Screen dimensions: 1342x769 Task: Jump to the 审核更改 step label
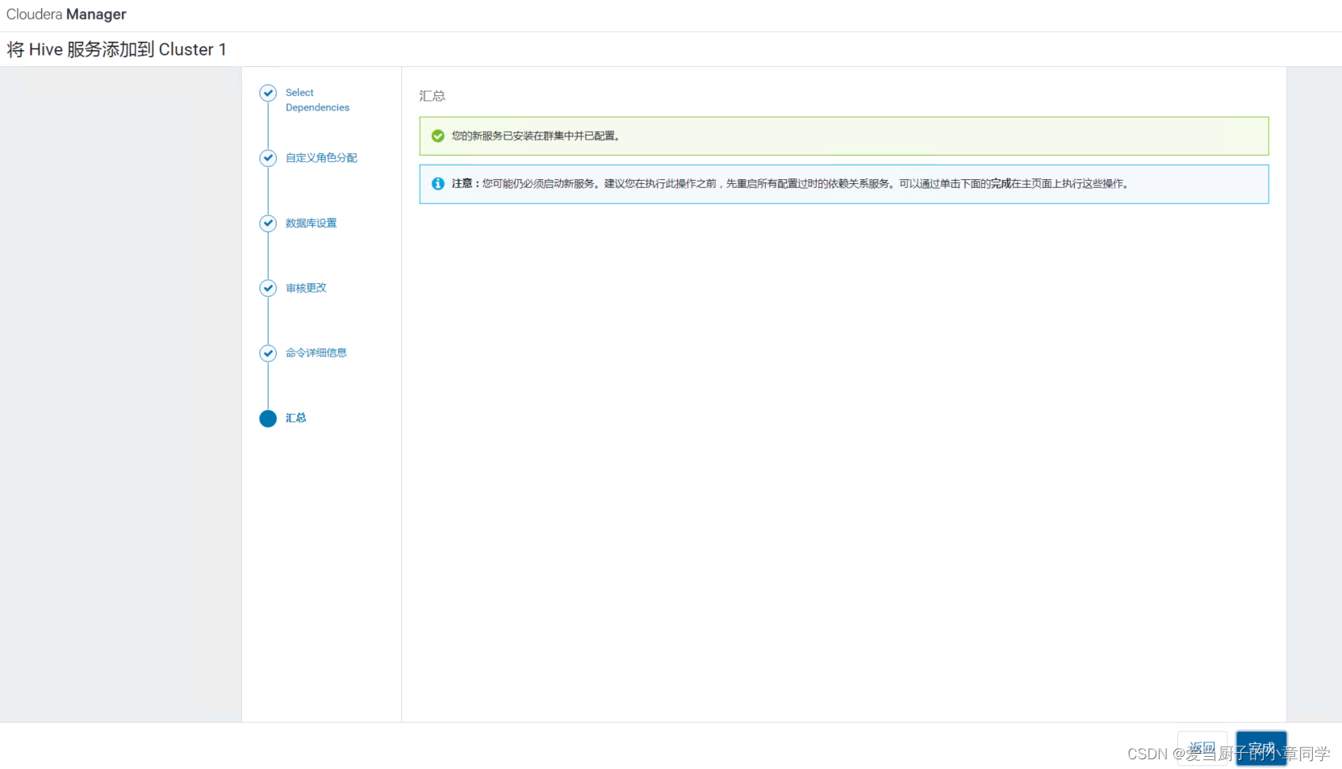306,288
